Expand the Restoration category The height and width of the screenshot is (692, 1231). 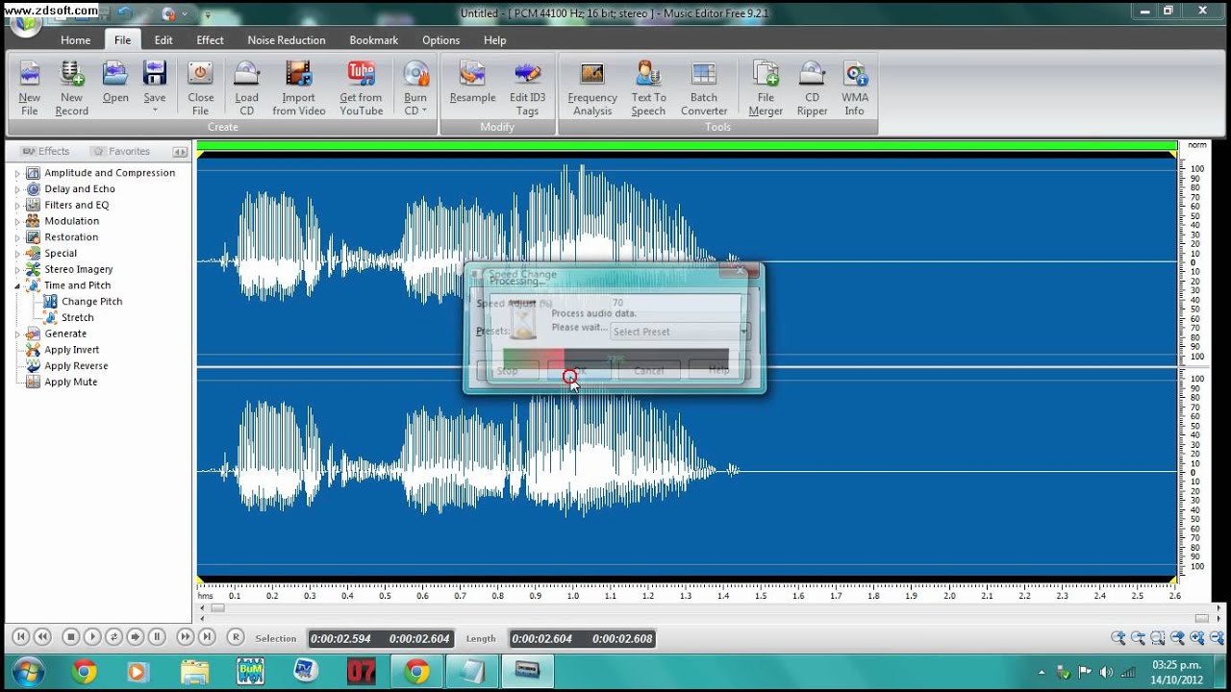[x=17, y=237]
